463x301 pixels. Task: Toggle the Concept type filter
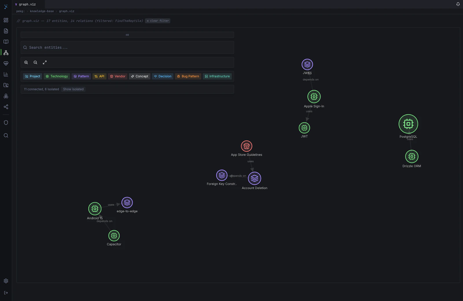[x=140, y=76]
